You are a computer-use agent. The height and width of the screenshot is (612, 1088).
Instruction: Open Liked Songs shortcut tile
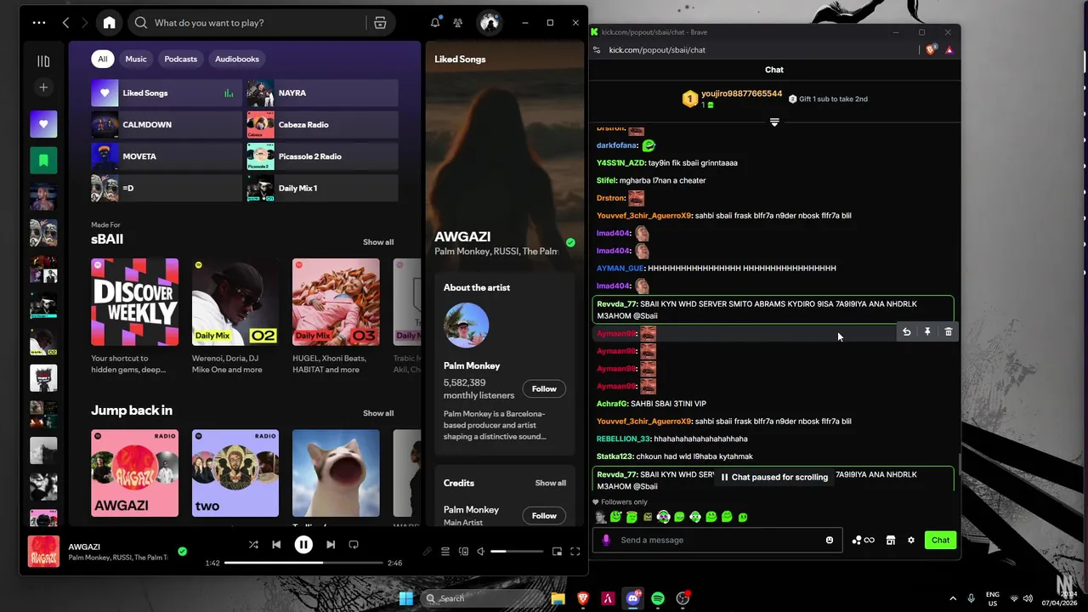click(167, 93)
